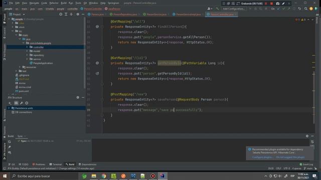
Task: Click gutter icon beside findAllPerson method
Action: [x=97, y=26]
